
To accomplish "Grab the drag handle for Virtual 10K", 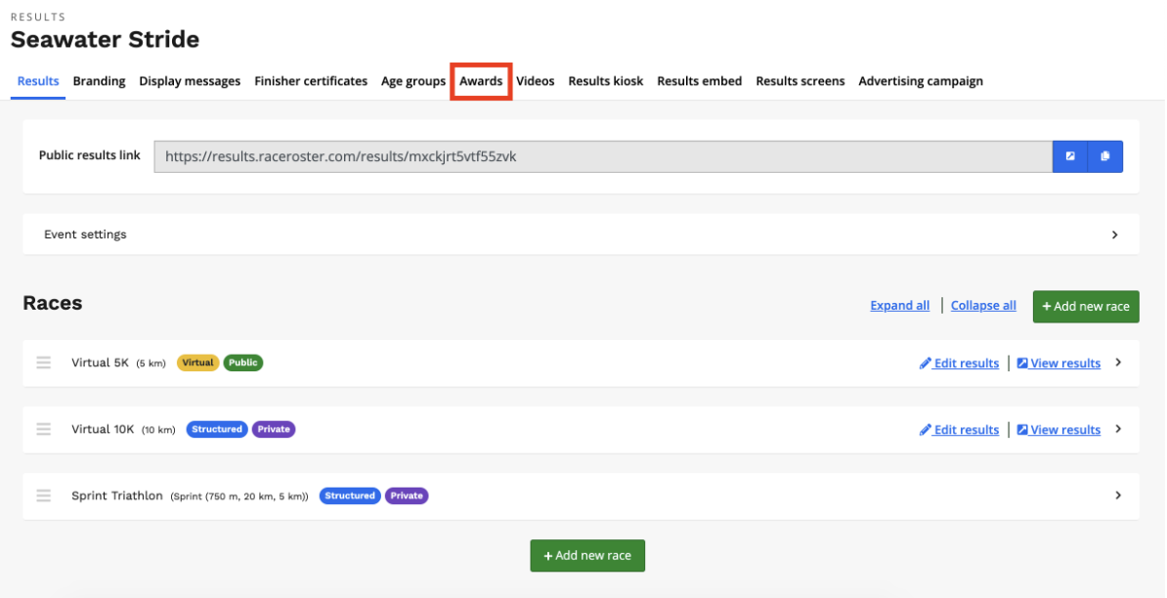I will point(44,429).
